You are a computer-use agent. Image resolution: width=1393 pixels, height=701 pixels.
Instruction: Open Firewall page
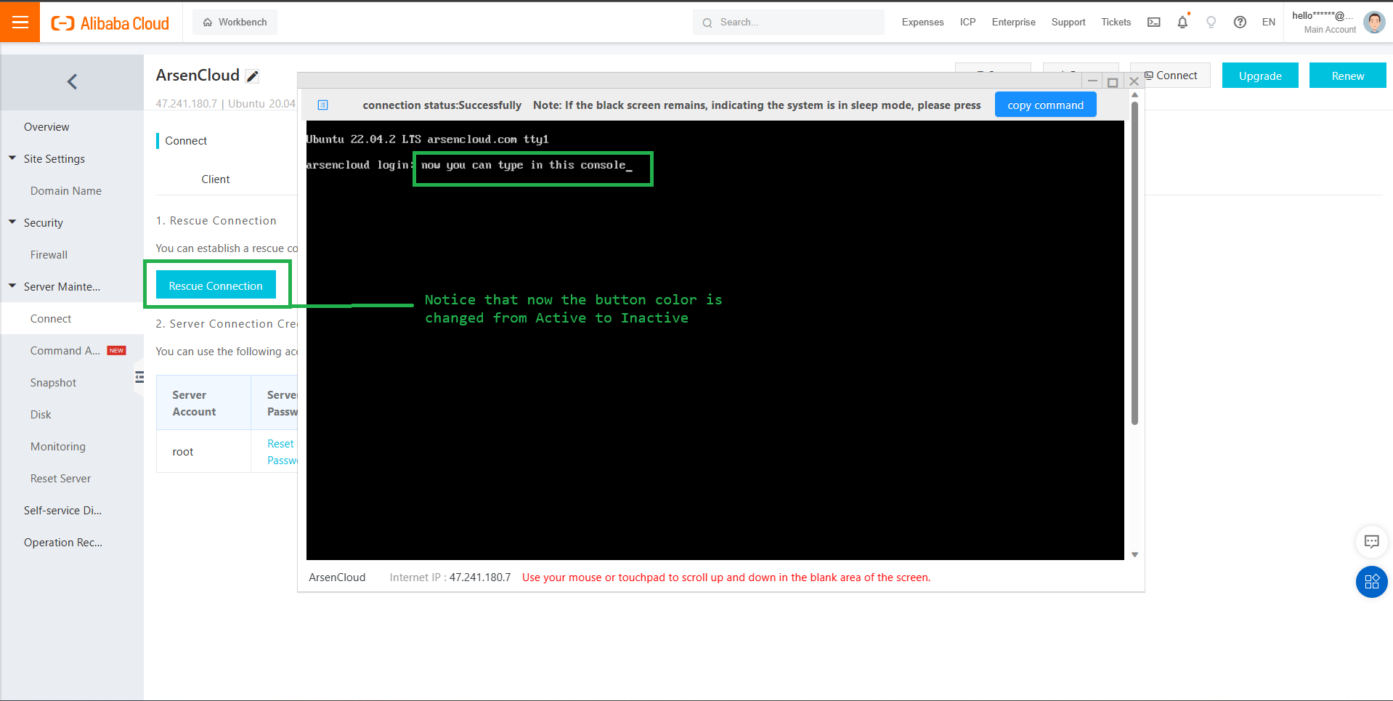[49, 255]
